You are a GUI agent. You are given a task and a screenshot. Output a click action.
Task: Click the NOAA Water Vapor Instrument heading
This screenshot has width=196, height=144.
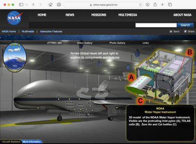(160, 110)
